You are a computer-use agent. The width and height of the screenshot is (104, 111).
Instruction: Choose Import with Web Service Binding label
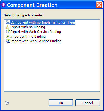(36, 41)
